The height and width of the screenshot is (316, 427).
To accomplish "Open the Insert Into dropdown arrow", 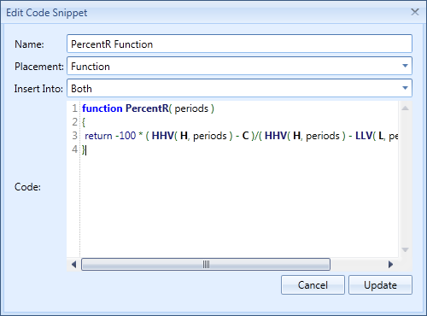I will click(x=405, y=88).
